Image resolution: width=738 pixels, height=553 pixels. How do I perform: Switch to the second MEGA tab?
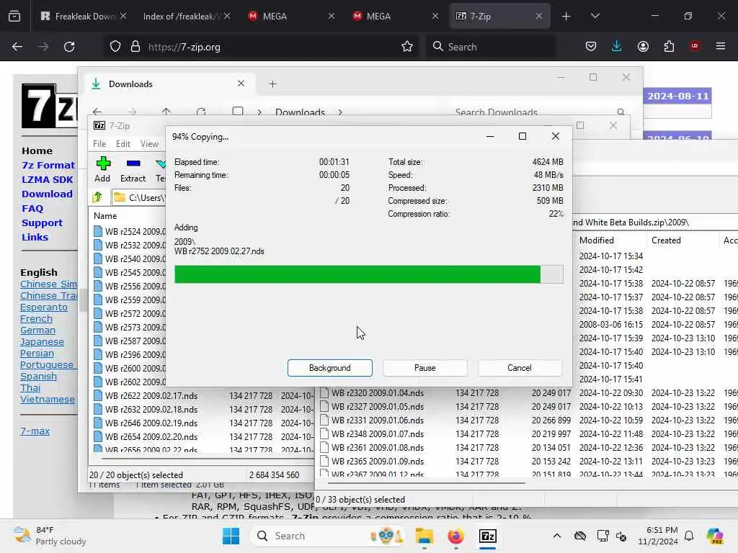point(395,17)
